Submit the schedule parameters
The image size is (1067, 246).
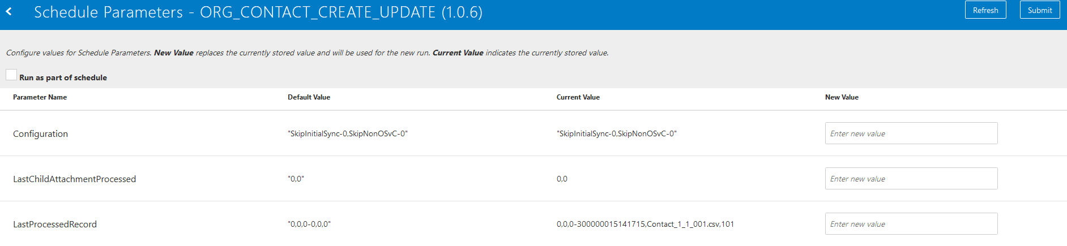point(1040,10)
